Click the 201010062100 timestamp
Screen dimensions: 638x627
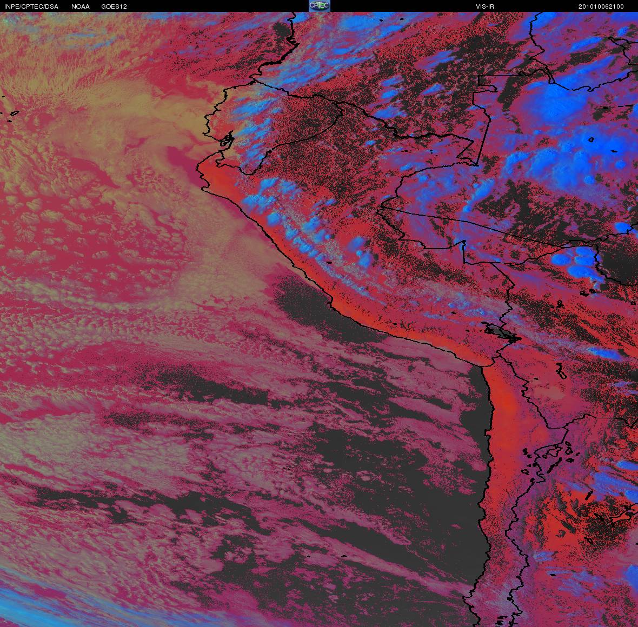[601, 6]
